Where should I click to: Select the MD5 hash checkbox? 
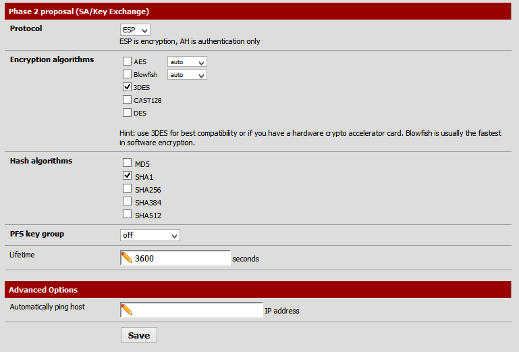tap(127, 162)
